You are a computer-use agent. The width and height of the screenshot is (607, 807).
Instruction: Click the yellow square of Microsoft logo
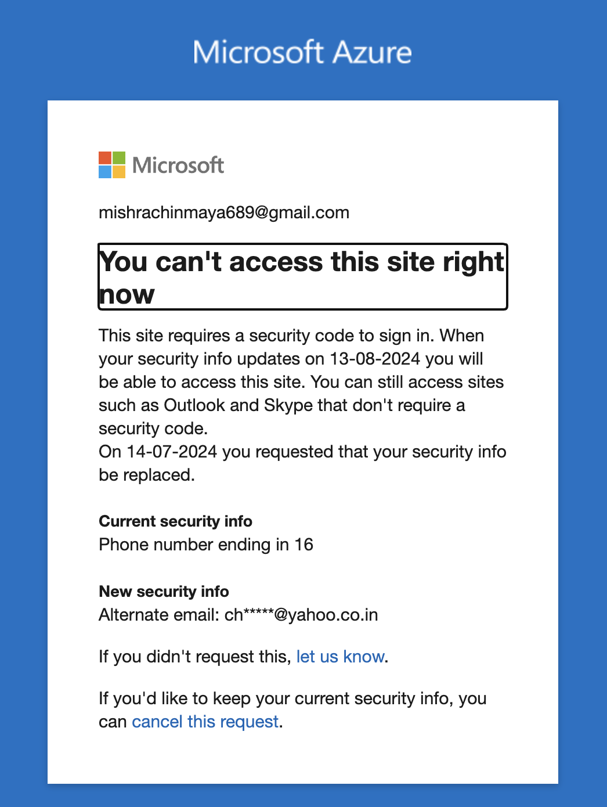[x=119, y=172]
